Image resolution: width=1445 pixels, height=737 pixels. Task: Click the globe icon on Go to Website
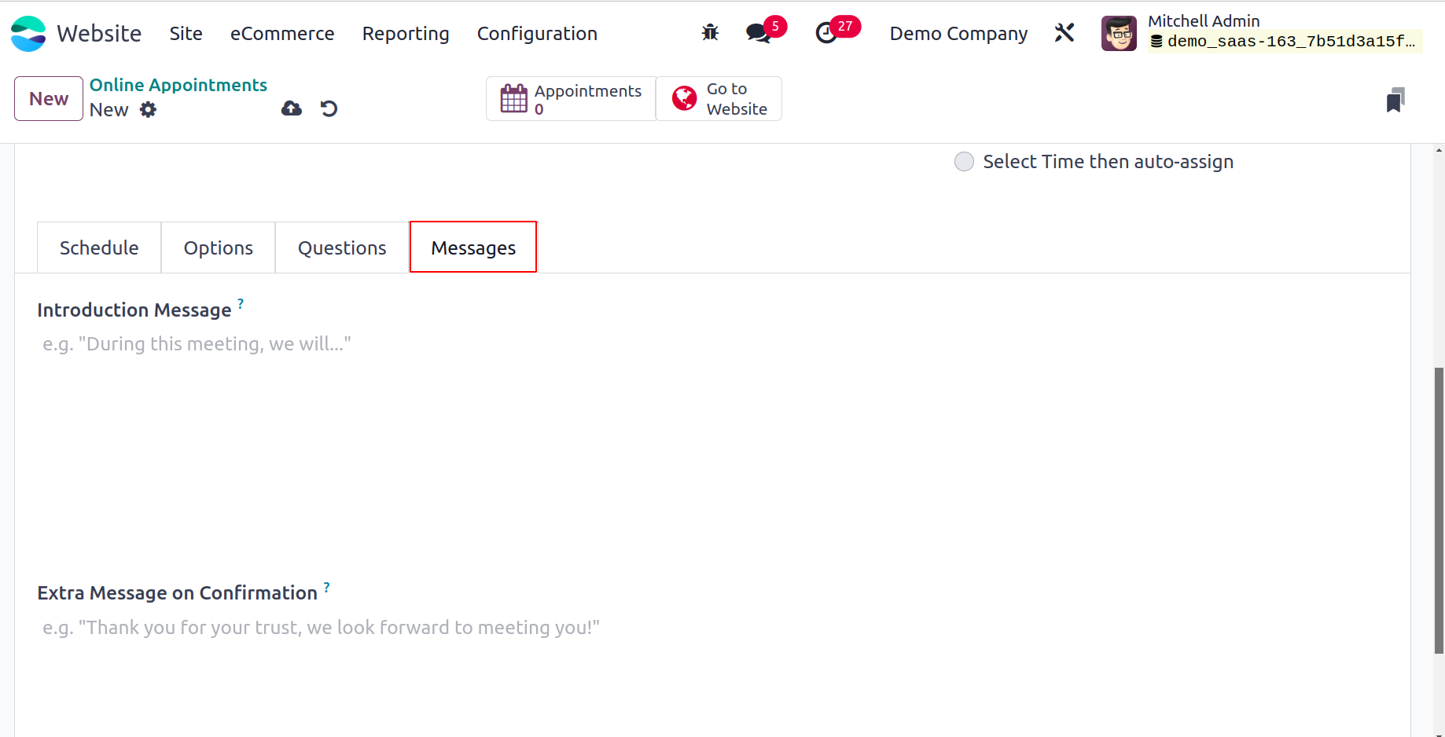pos(685,98)
